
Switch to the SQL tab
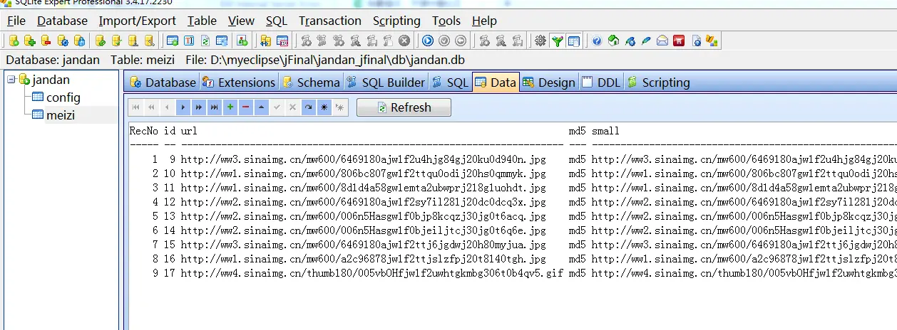pos(450,82)
